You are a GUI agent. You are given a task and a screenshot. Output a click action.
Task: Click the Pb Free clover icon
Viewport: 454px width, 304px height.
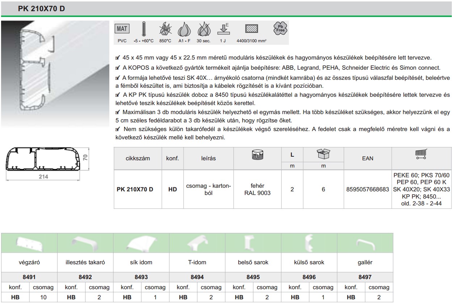[x=281, y=29]
